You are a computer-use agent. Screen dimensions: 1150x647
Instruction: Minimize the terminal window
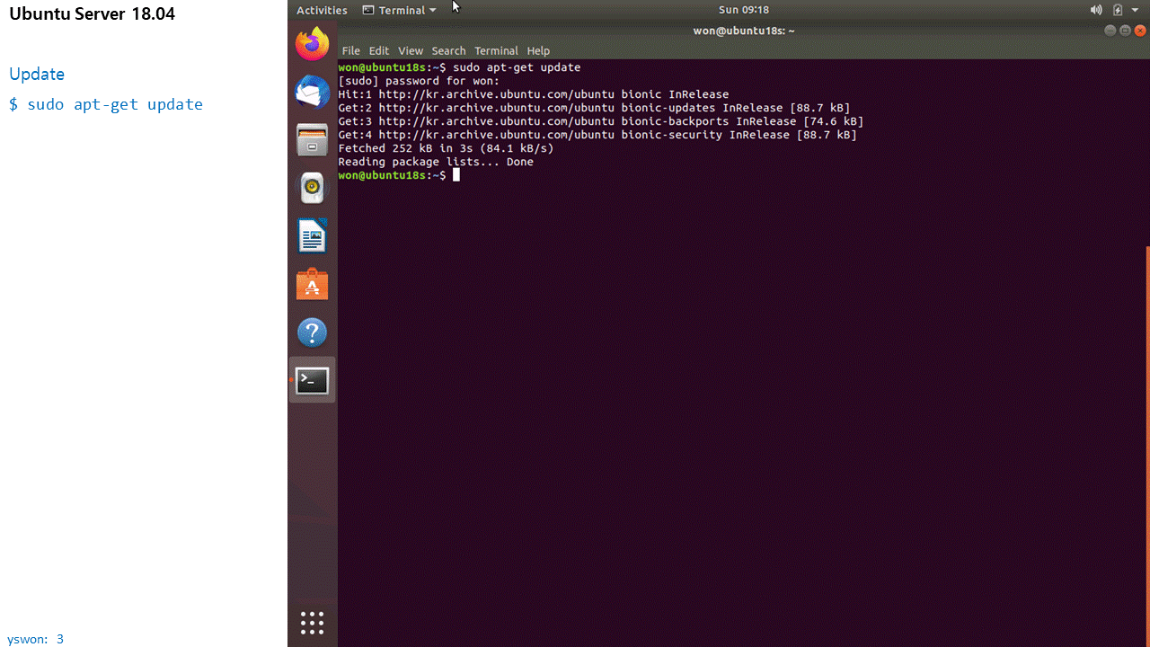(x=1110, y=31)
